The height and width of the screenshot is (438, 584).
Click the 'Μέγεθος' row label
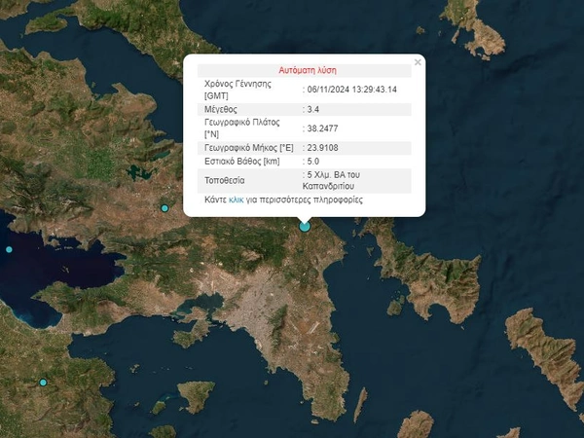[x=221, y=108]
